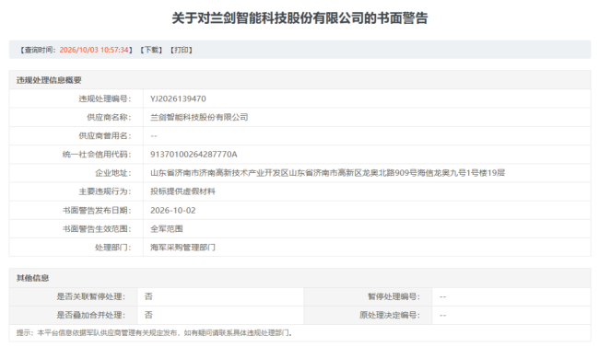The height and width of the screenshot is (347, 599).
Task: Select the credit code 91370100264287770A
Action: coord(194,155)
